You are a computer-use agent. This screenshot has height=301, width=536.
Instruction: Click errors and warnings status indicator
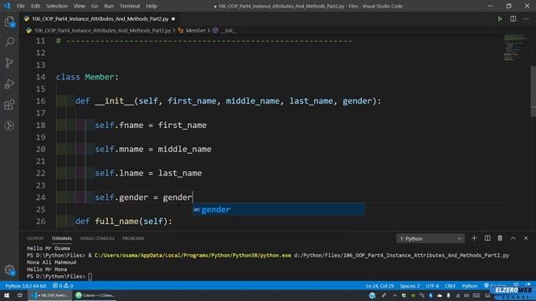click(x=63, y=286)
